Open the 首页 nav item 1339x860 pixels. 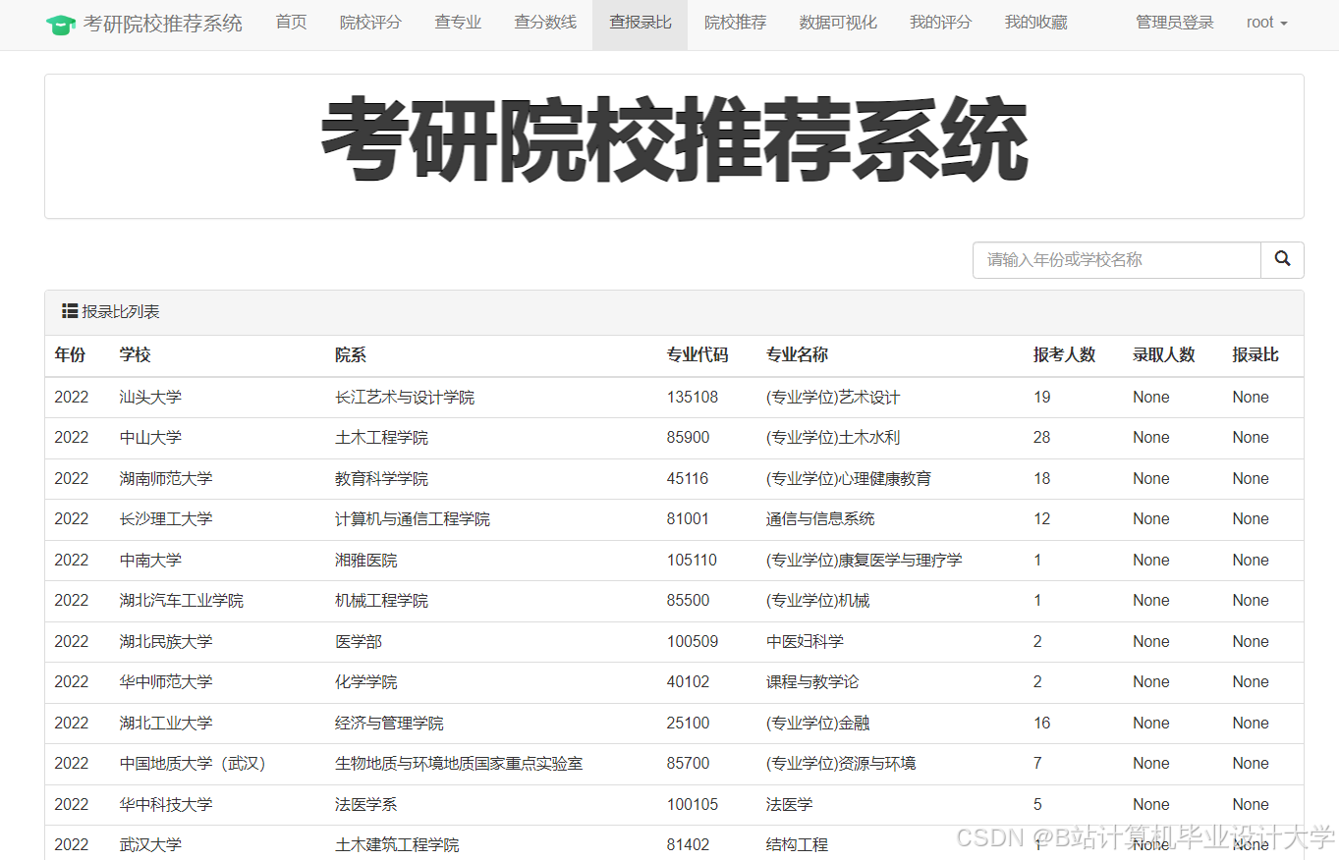(291, 23)
